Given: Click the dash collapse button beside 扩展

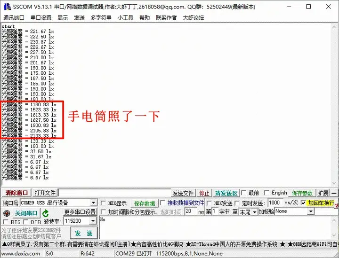Looking at the screenshot, I should [334, 193].
